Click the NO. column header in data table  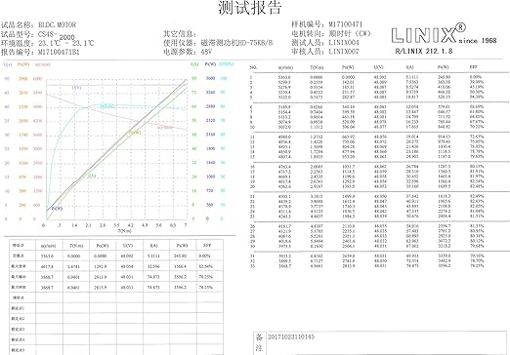click(x=253, y=67)
